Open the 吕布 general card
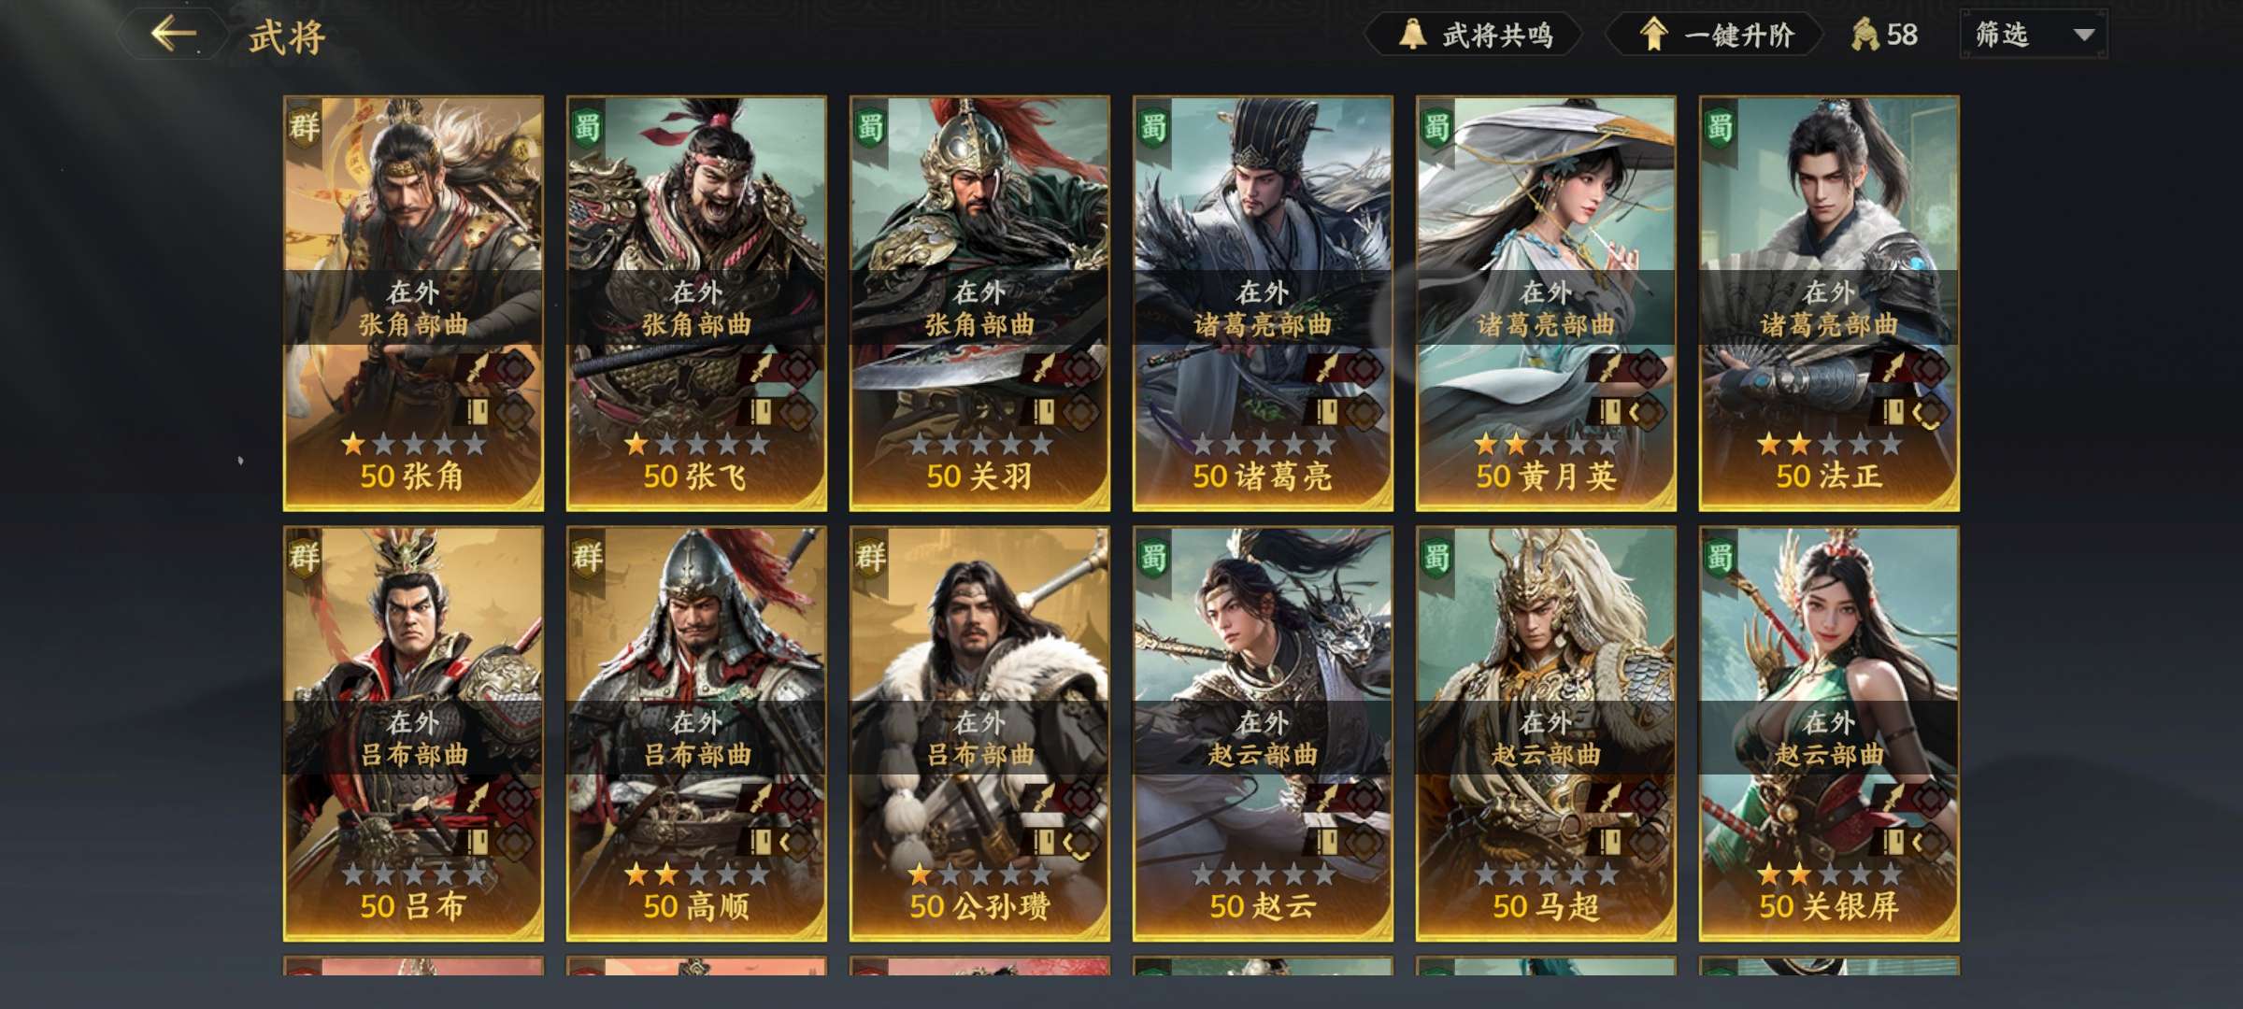 tap(413, 733)
